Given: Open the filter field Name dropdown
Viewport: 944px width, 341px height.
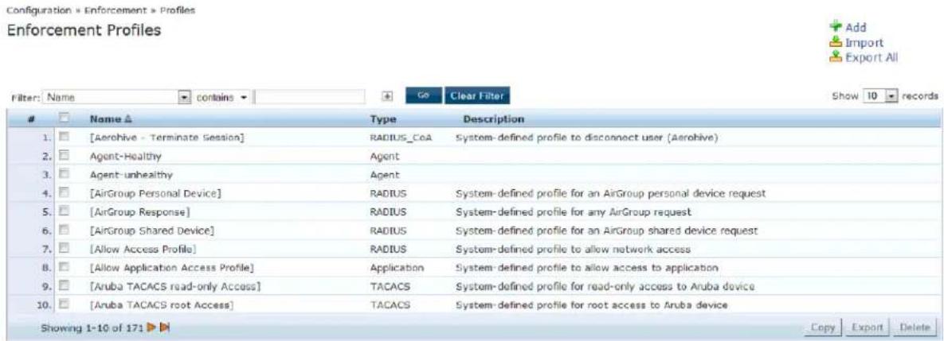Looking at the screenshot, I should click(117, 97).
